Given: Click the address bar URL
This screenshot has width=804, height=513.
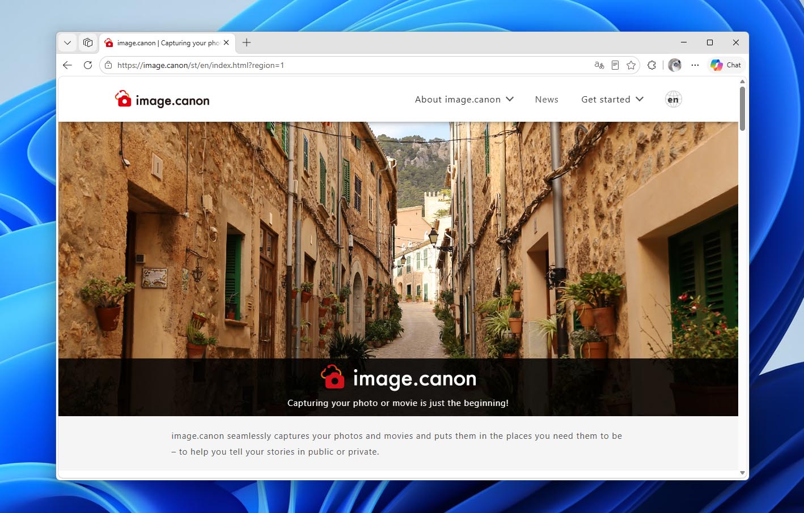Looking at the screenshot, I should click(201, 65).
